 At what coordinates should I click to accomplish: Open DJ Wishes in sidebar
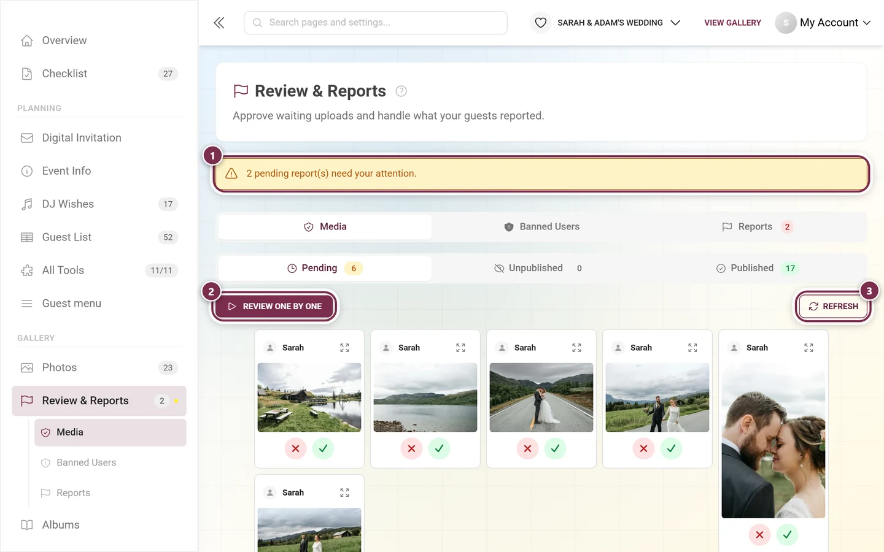point(98,204)
